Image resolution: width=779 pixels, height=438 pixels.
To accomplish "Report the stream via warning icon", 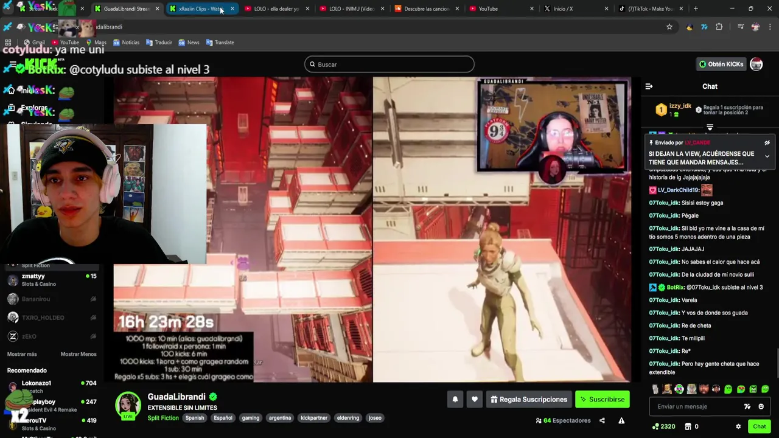I will (x=621, y=420).
